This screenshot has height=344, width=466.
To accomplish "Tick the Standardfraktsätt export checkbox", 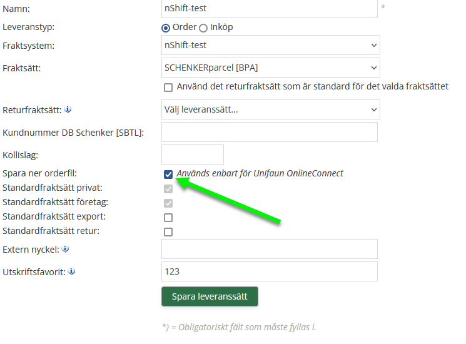I will (x=168, y=218).
